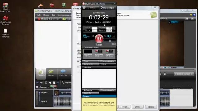
Task: Click the Справка button in wizard dialog
Action: coord(151,107)
